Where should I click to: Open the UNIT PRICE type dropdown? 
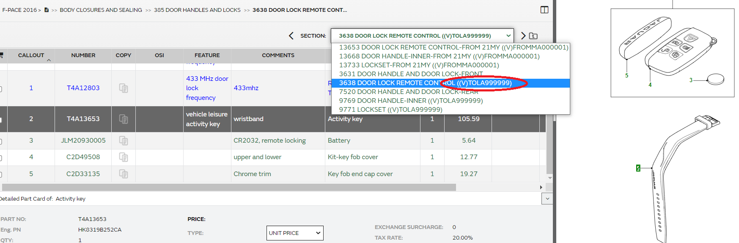click(x=295, y=233)
